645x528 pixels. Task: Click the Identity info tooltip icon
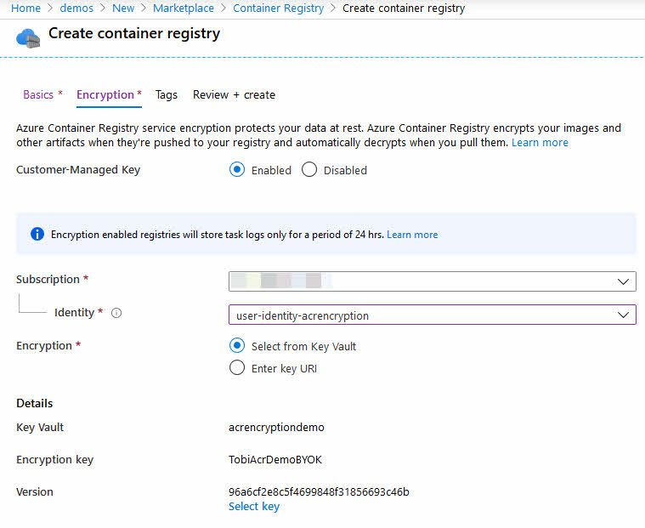(x=116, y=313)
